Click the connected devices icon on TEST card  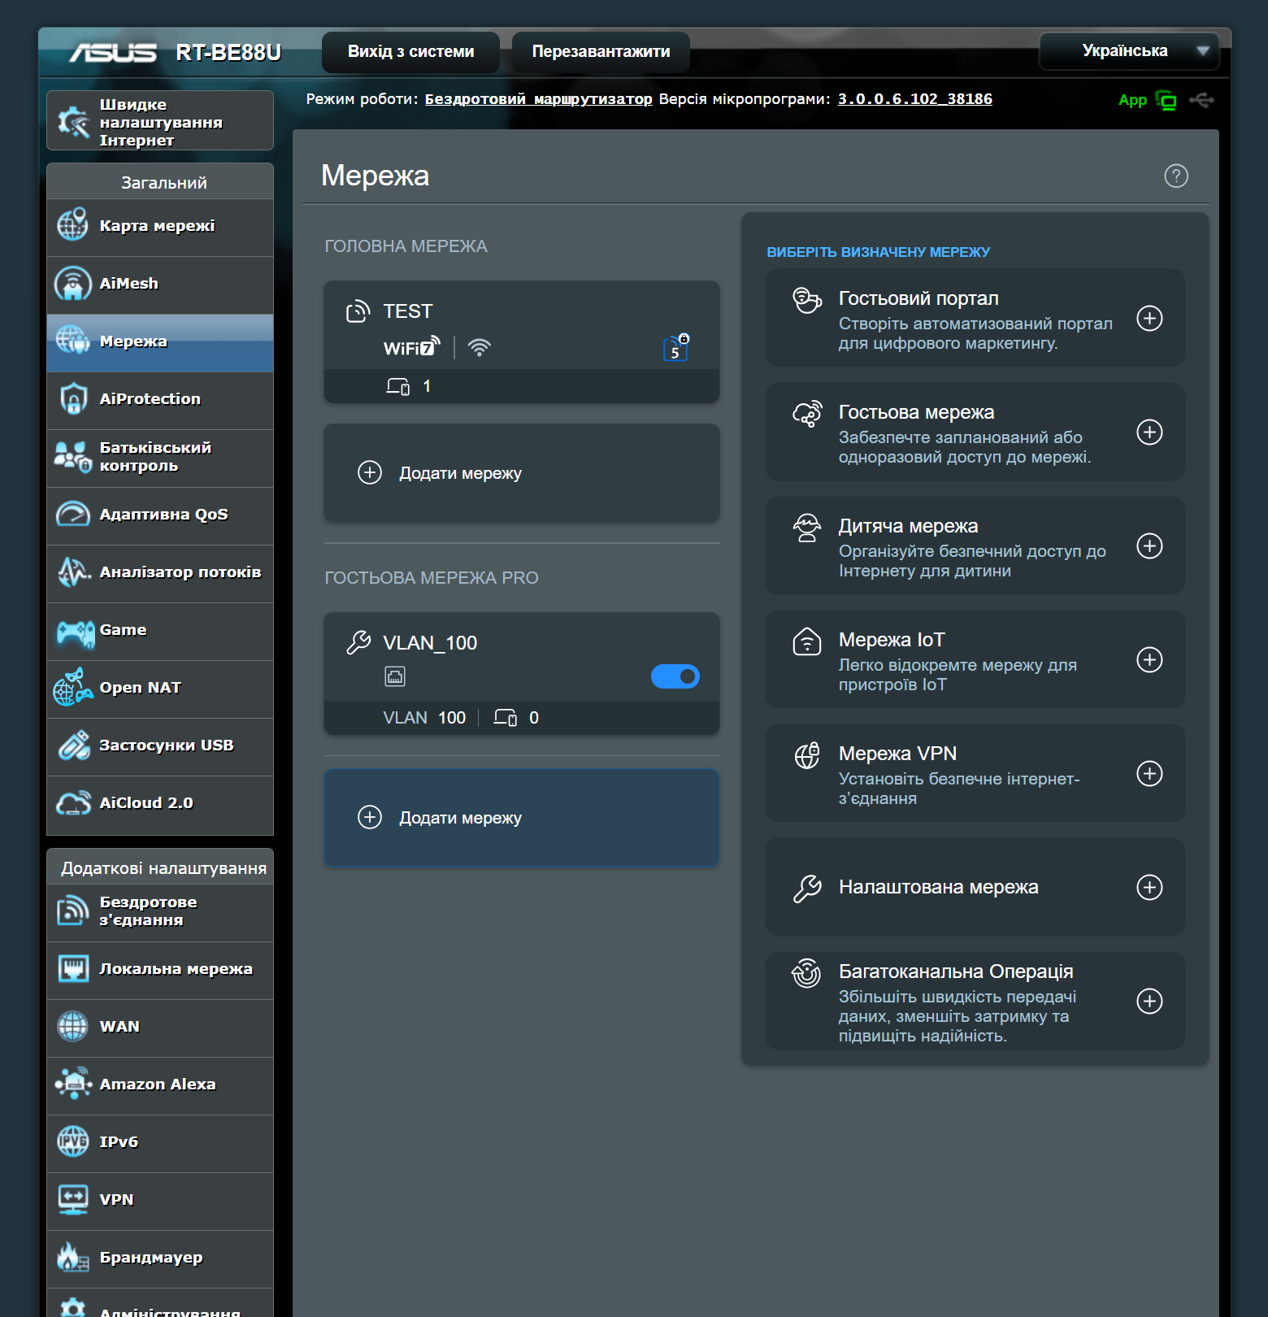398,387
